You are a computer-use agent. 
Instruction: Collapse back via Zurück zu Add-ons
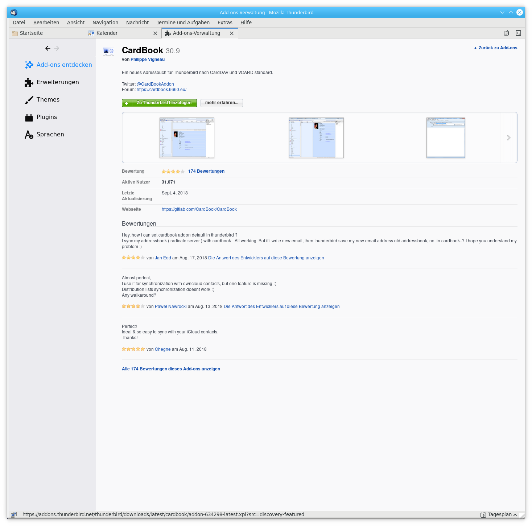[x=495, y=48]
